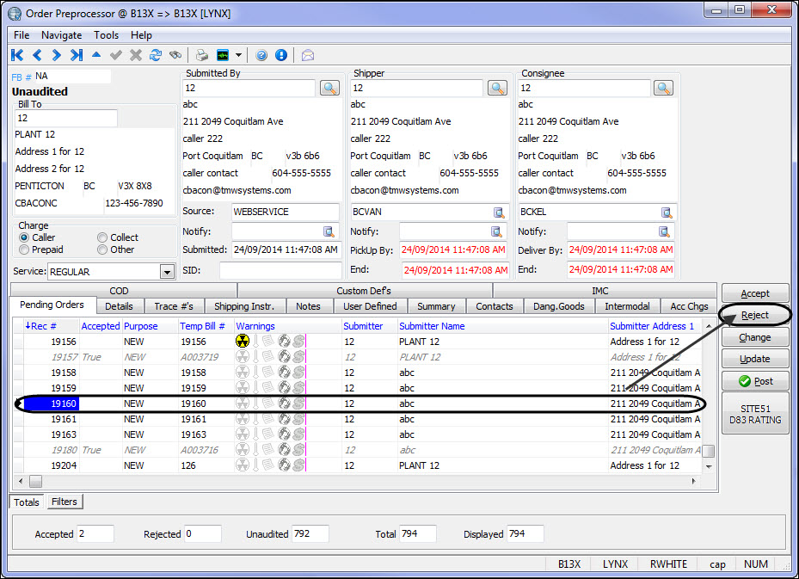Open the binoculars find tool

(175, 55)
